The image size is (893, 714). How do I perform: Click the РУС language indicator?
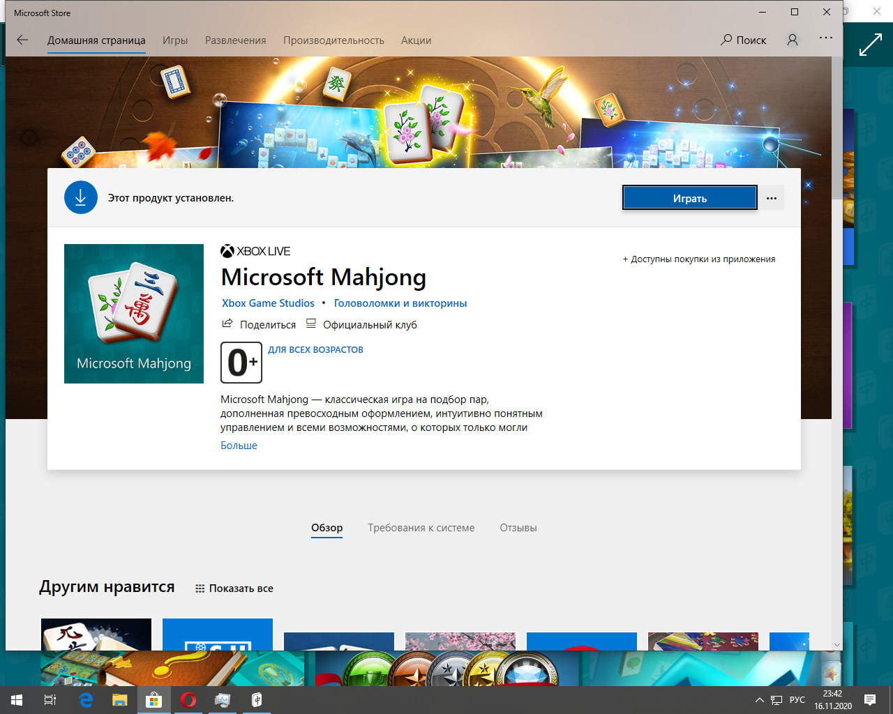(x=797, y=700)
